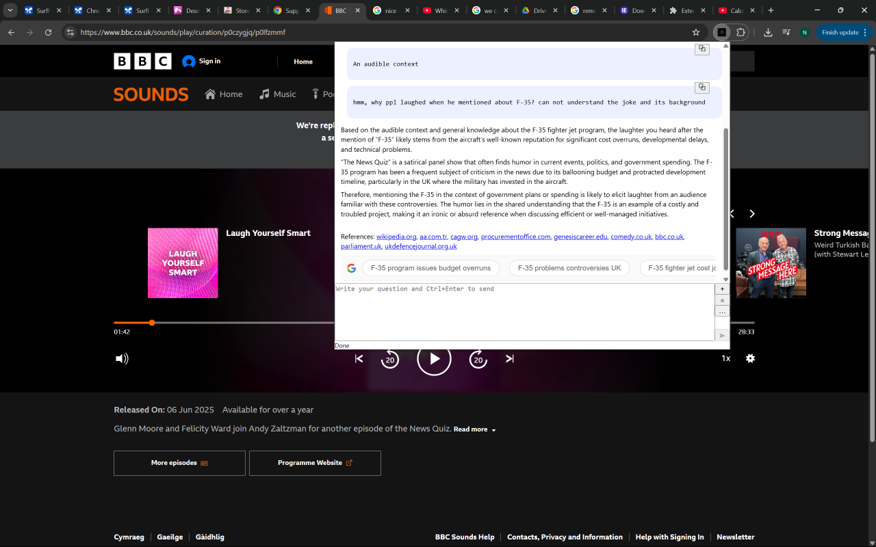The image size is (876, 547).
Task: Open More episodes
Action: tap(179, 463)
